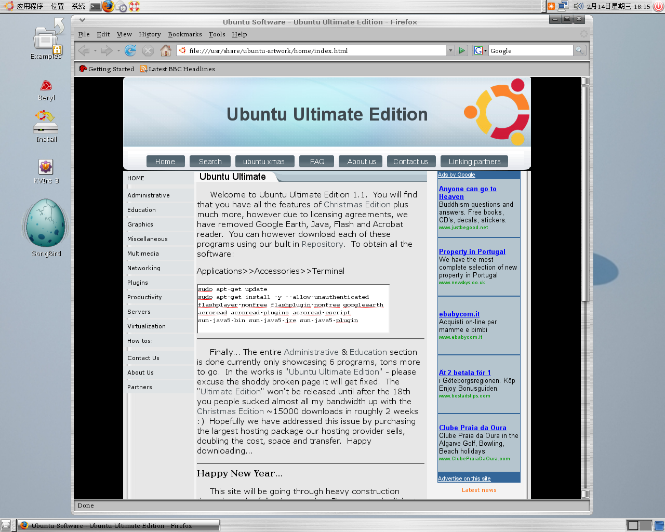Image resolution: width=665 pixels, height=532 pixels.
Task: Open the Help menu
Action: (240, 34)
